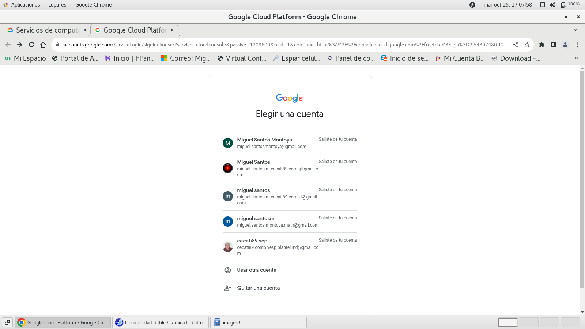Click Quitar una cuenta
The height and width of the screenshot is (329, 585).
258,288
